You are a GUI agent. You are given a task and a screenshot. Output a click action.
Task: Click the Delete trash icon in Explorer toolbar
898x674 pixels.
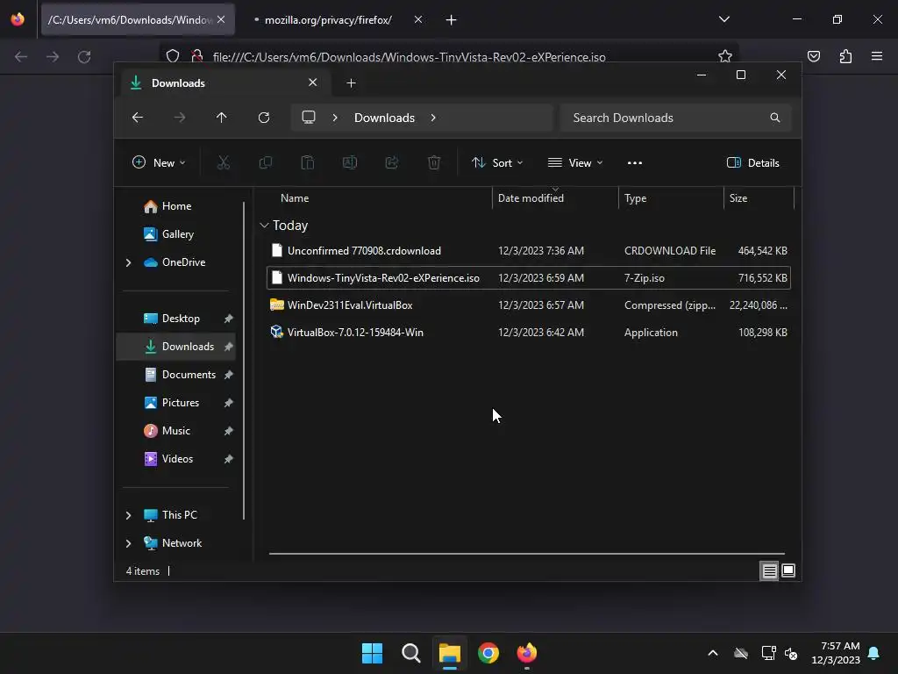click(x=434, y=162)
